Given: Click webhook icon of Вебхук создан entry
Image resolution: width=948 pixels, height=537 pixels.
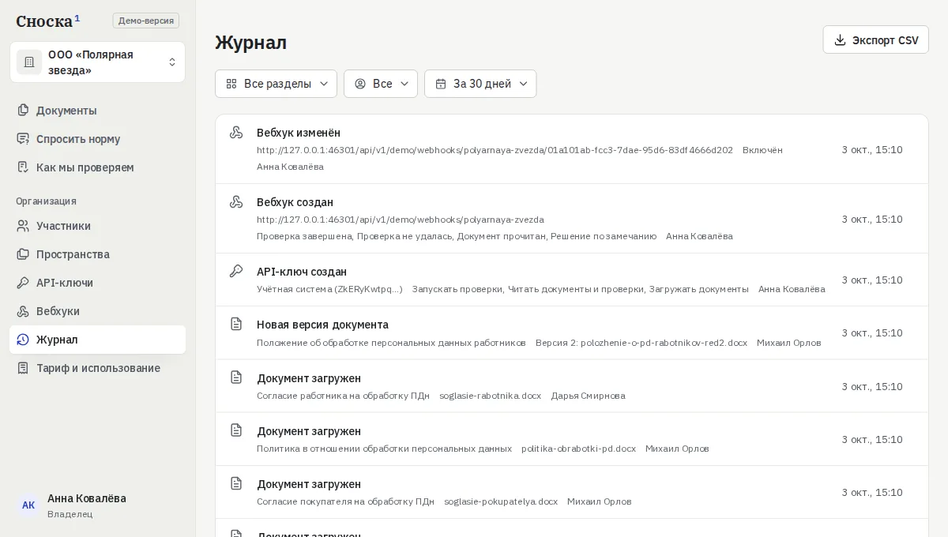Looking at the screenshot, I should (x=235, y=202).
